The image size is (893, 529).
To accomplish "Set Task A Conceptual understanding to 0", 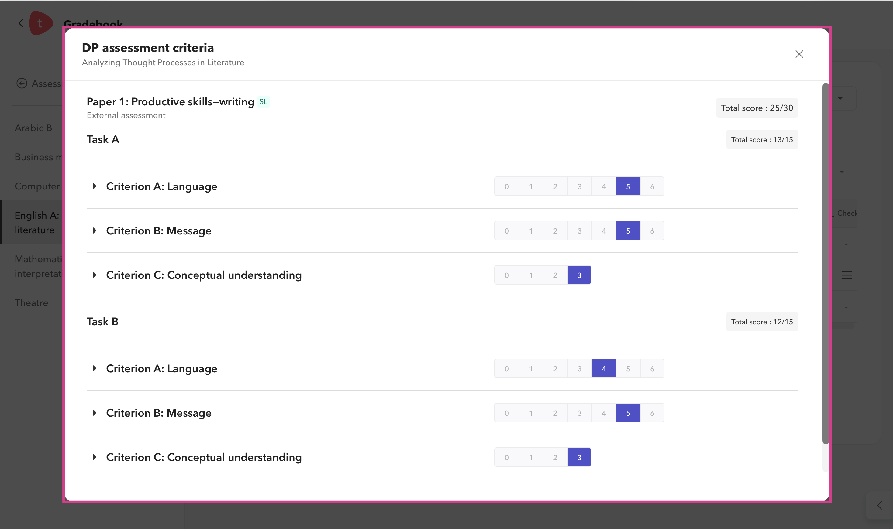I will point(507,275).
